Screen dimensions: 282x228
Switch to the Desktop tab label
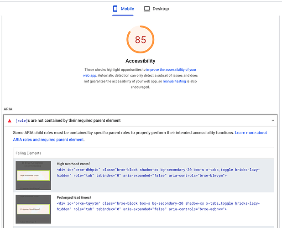pyautogui.click(x=161, y=9)
